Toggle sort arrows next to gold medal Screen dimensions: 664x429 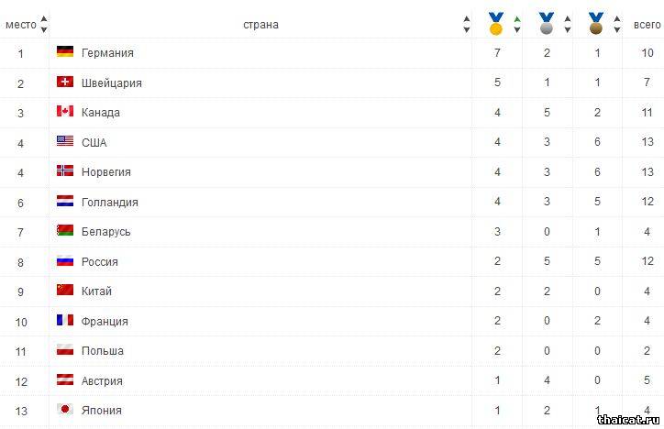[x=517, y=24]
